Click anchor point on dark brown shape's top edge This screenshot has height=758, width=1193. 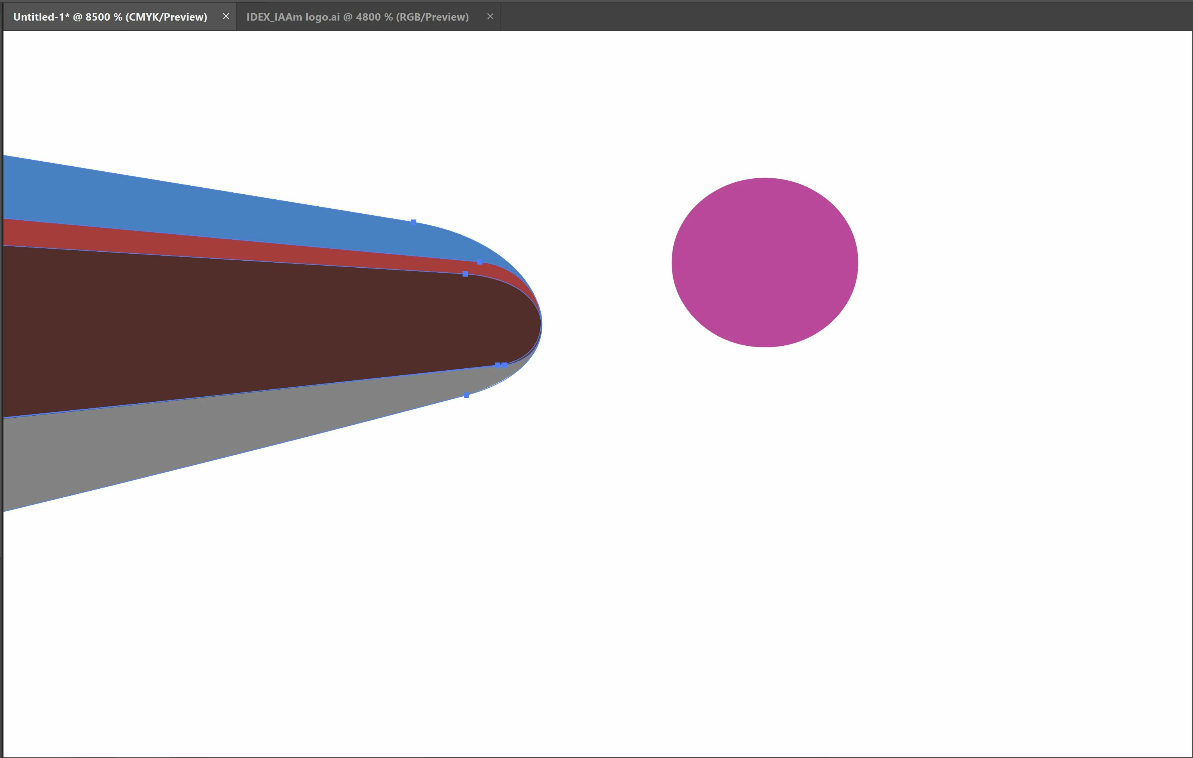[x=465, y=274]
